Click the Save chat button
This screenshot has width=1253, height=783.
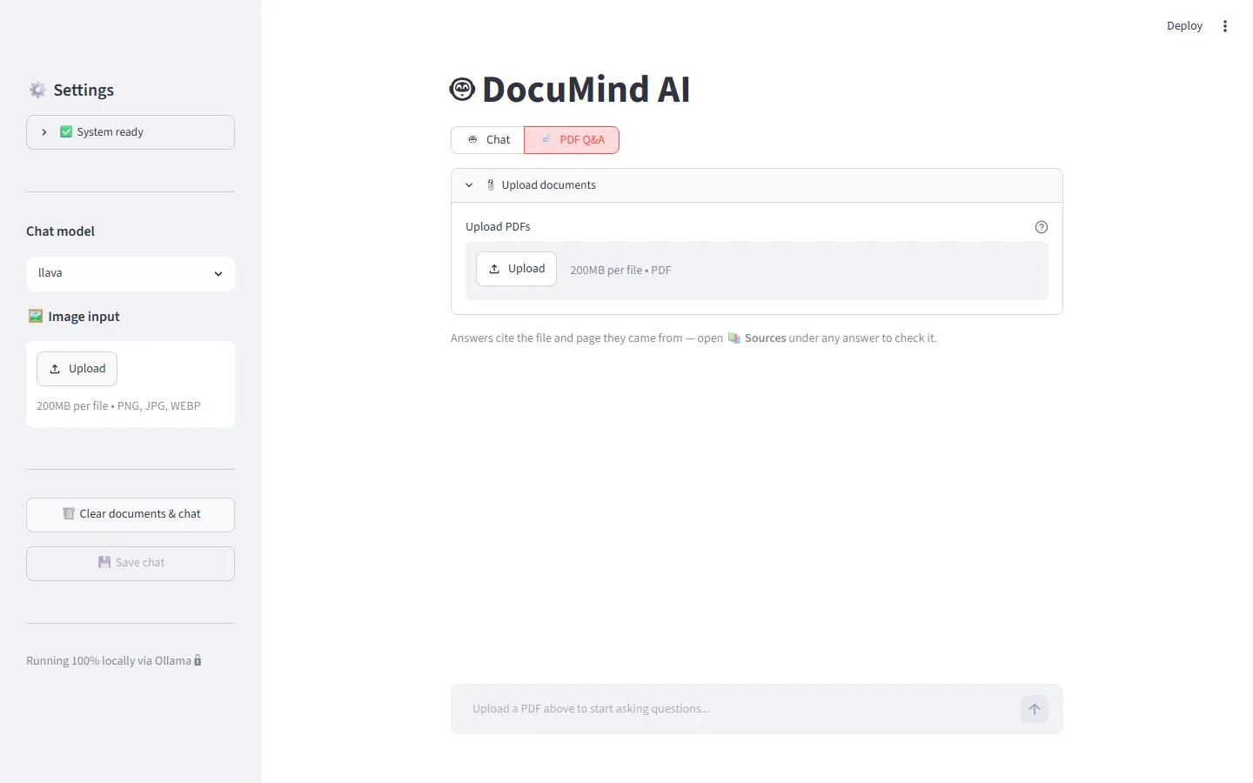[131, 563]
